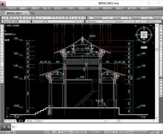Click the Plot print icon in the standard toolbar
Image resolution: width=163 pixels, height=134 pixels.
point(13,18)
